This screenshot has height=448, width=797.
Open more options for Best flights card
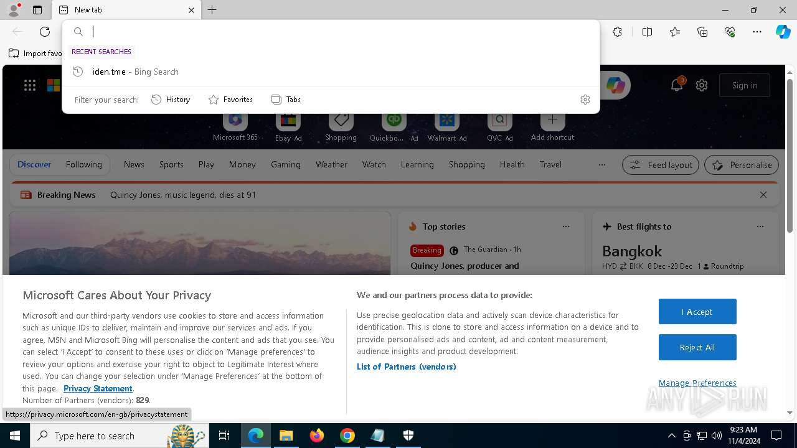click(760, 226)
